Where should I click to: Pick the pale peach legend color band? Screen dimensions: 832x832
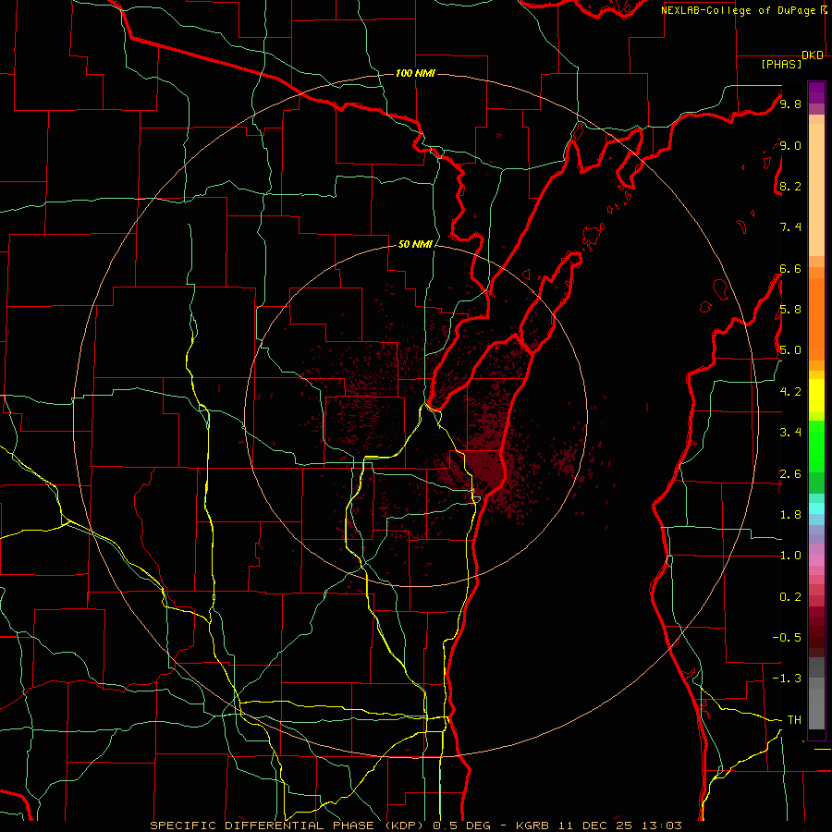point(816,190)
